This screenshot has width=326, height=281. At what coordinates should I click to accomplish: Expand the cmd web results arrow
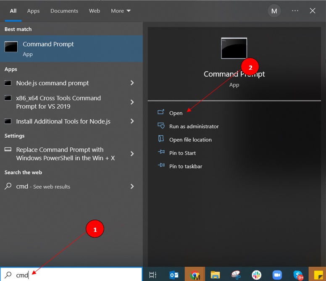click(132, 186)
